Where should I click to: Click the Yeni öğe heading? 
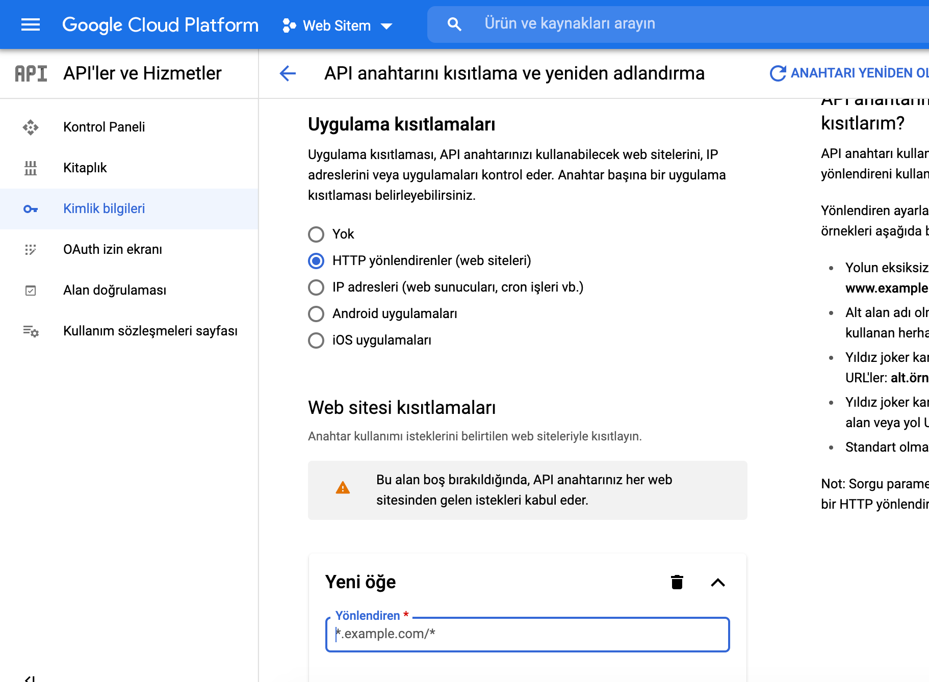(x=360, y=582)
